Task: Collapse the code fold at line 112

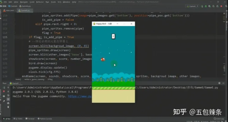Action: click(x=14, y=24)
